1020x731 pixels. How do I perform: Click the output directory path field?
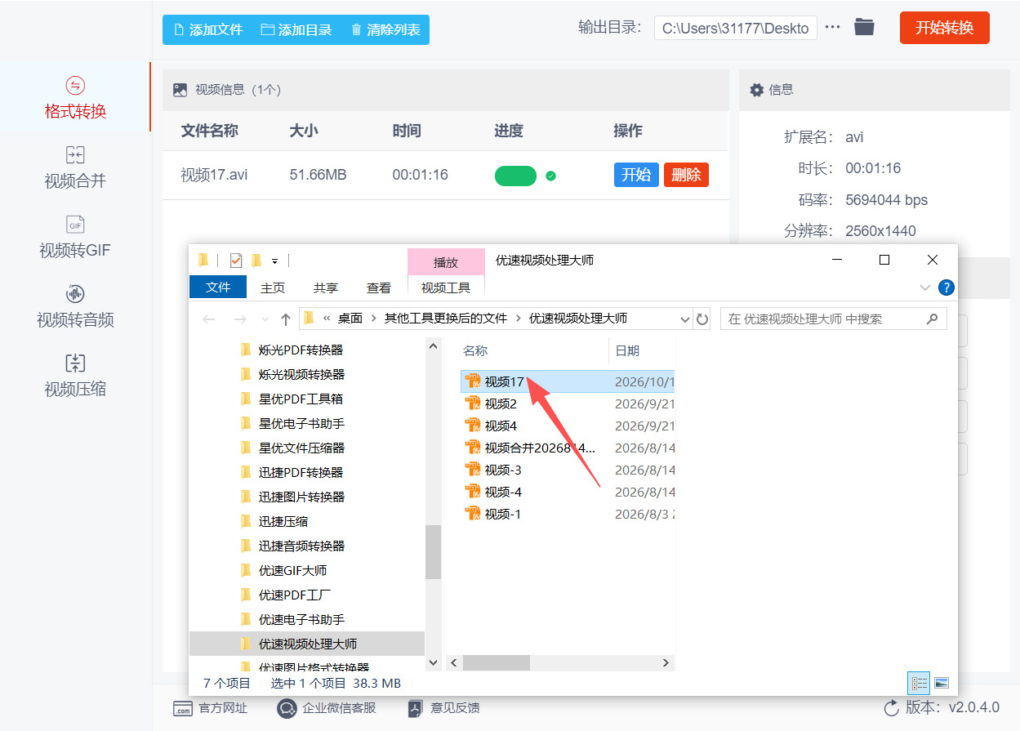click(x=735, y=29)
